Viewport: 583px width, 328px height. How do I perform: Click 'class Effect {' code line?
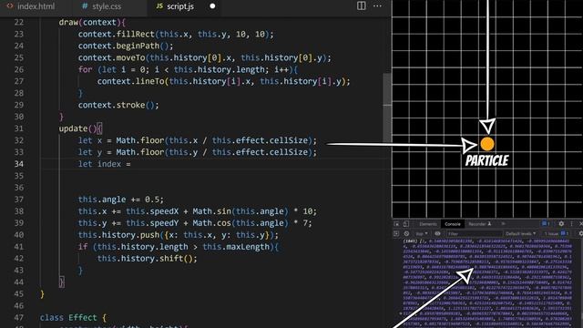[73, 318]
